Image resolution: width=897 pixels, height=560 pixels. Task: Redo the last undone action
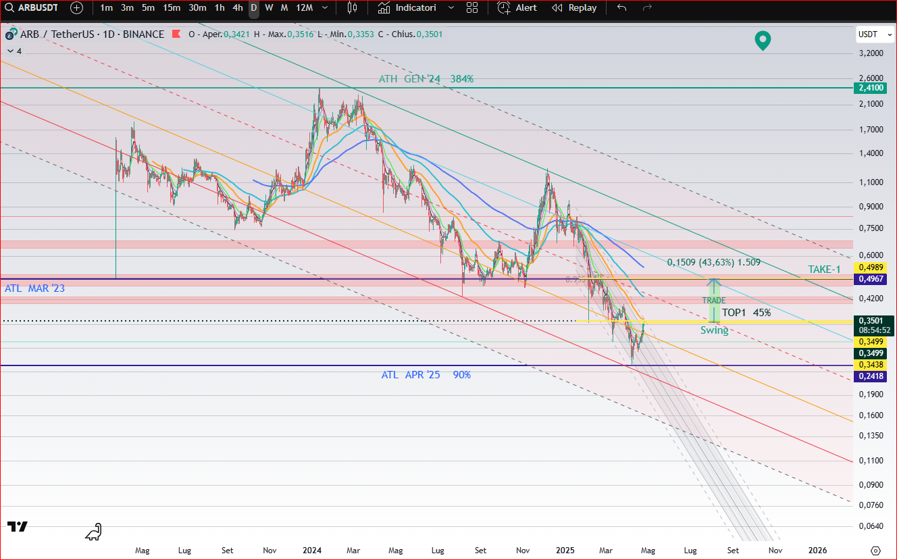click(x=647, y=8)
